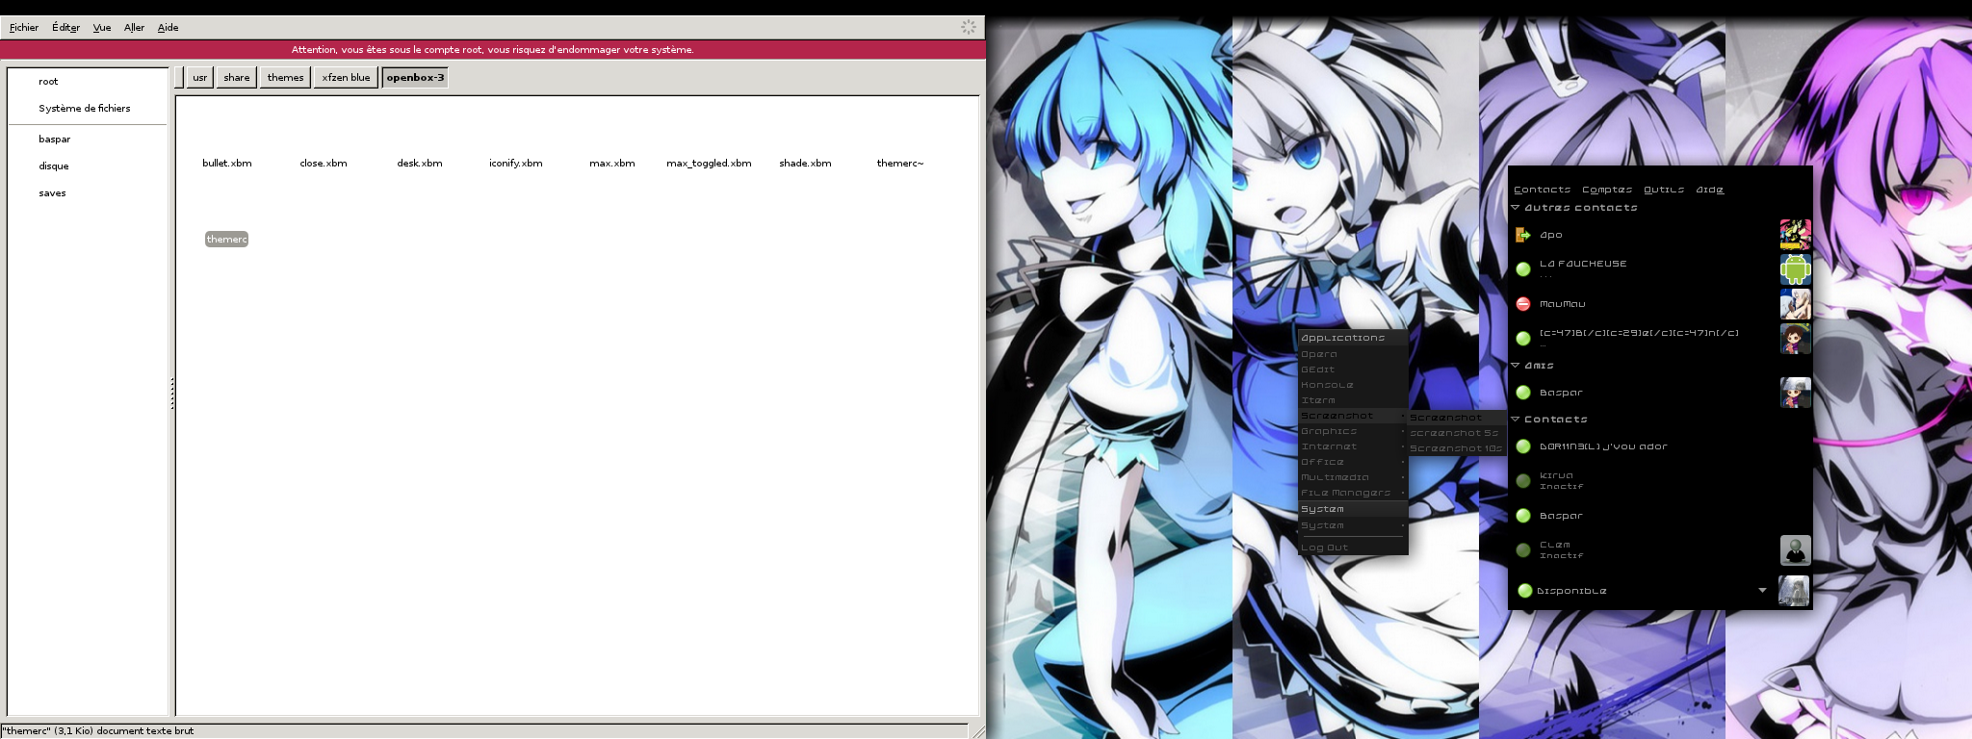The image size is (1972, 739).
Task: Select Log Out in the desktop menu
Action: coord(1353,548)
